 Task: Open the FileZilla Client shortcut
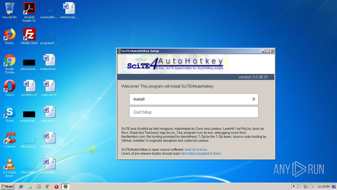tap(29, 36)
